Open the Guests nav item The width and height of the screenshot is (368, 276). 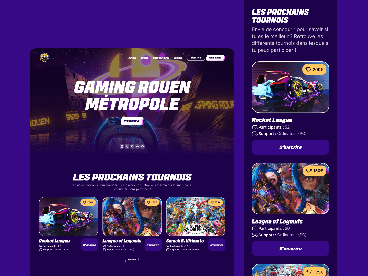point(145,58)
